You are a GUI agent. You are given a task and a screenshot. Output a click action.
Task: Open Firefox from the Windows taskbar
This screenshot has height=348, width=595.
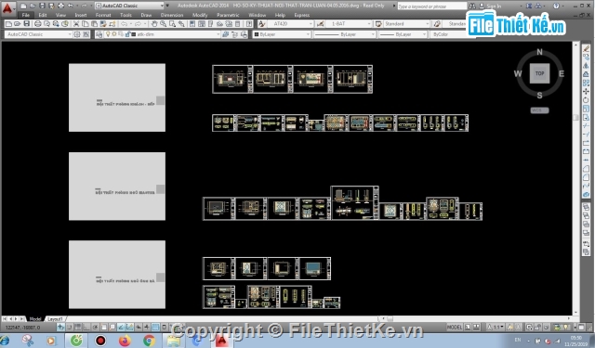[x=125, y=341]
